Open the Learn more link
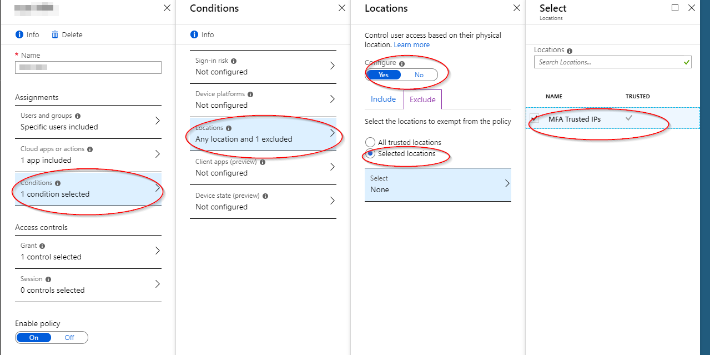 point(412,45)
